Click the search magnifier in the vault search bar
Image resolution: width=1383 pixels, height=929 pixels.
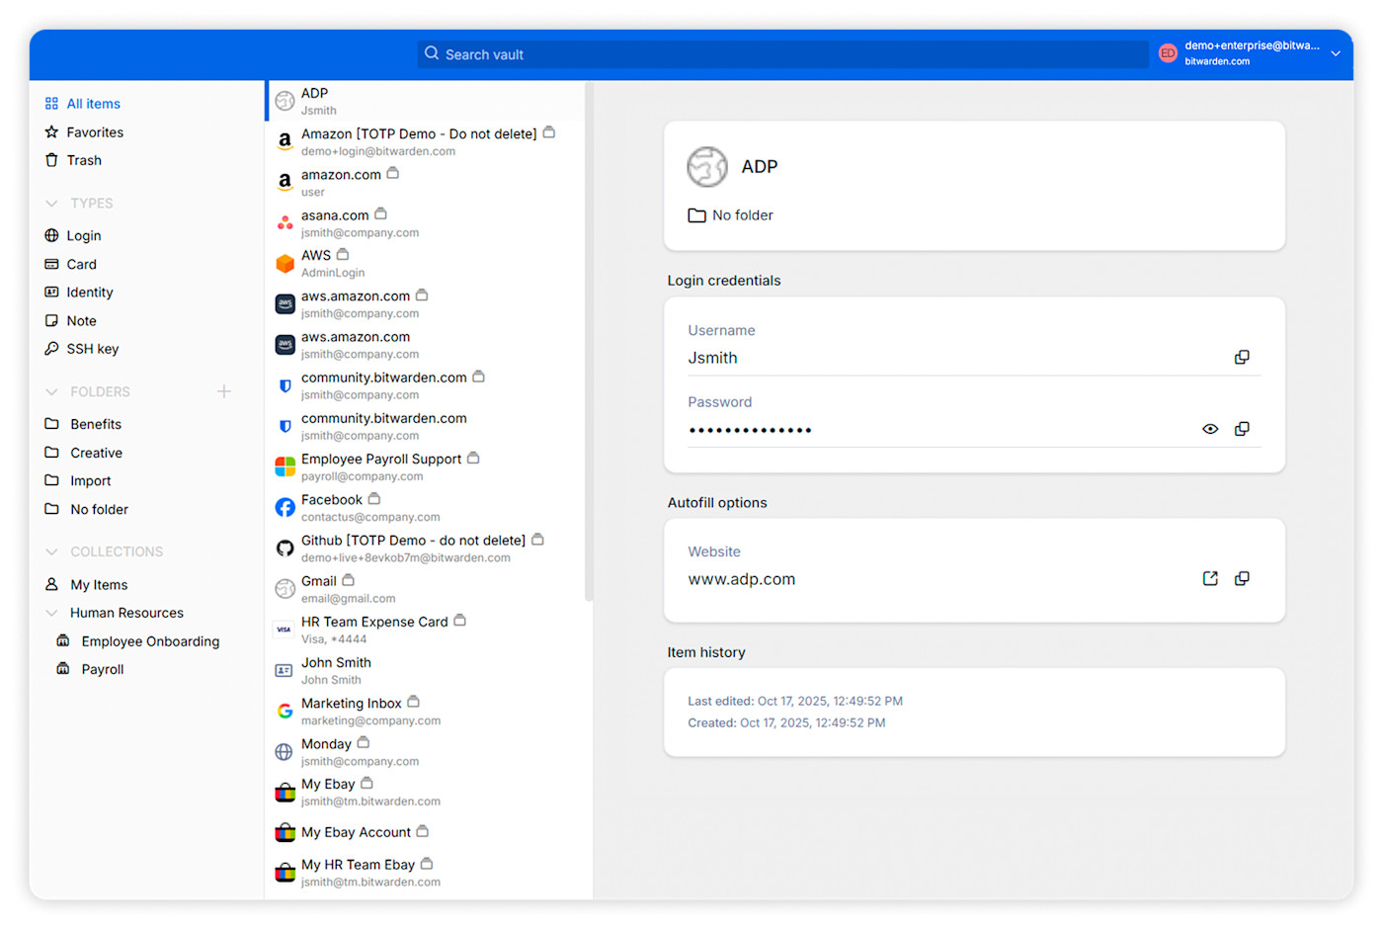pos(432,53)
